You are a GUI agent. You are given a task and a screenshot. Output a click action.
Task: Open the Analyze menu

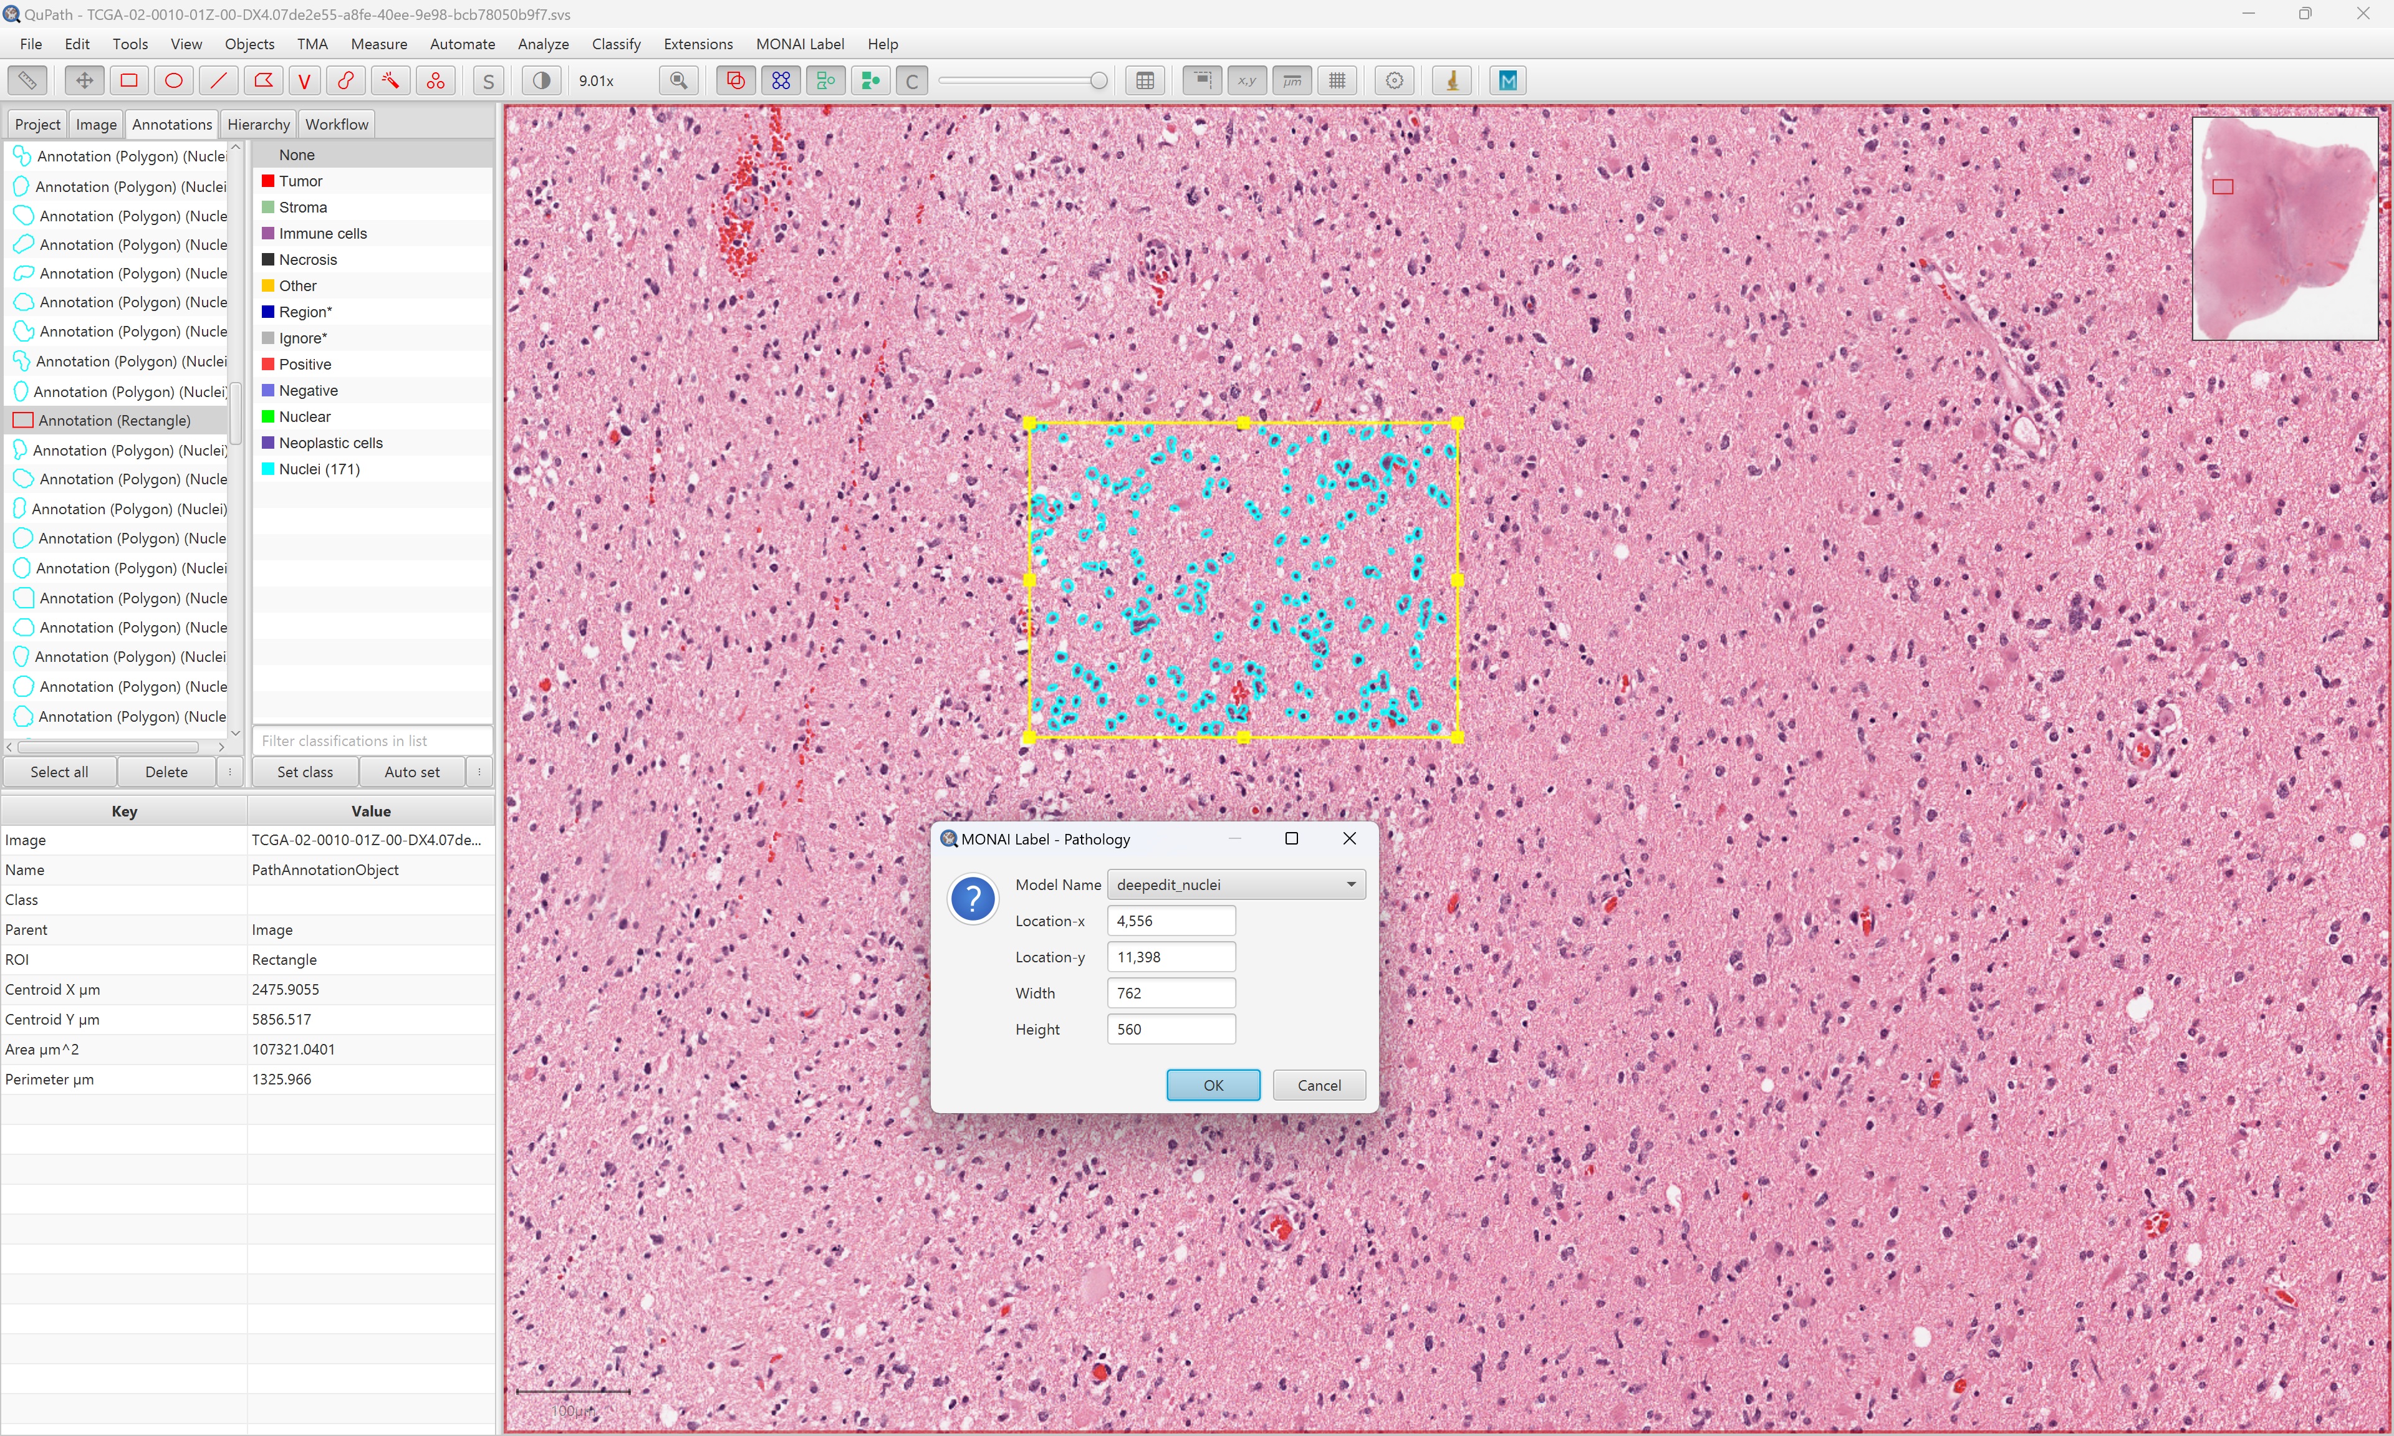pos(543,44)
